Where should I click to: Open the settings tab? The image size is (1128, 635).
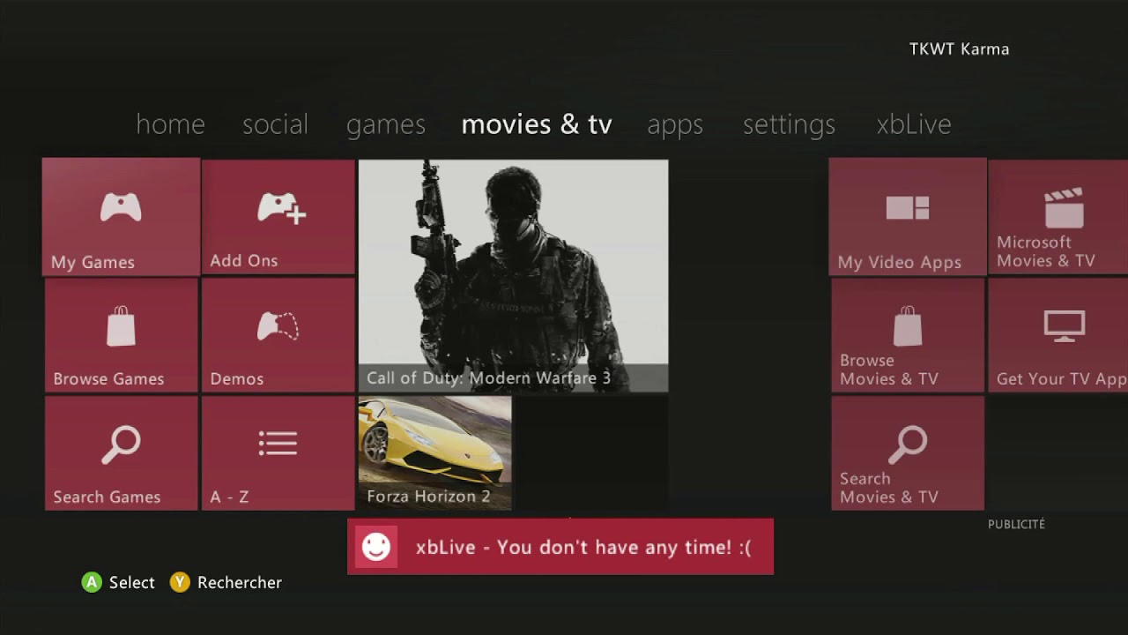(x=789, y=125)
